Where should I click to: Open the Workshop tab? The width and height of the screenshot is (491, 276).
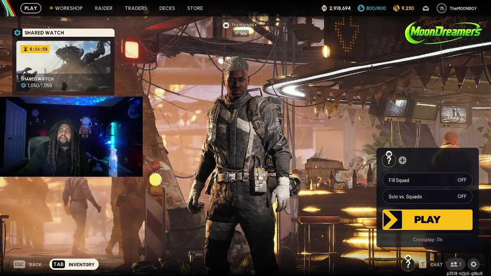click(66, 8)
